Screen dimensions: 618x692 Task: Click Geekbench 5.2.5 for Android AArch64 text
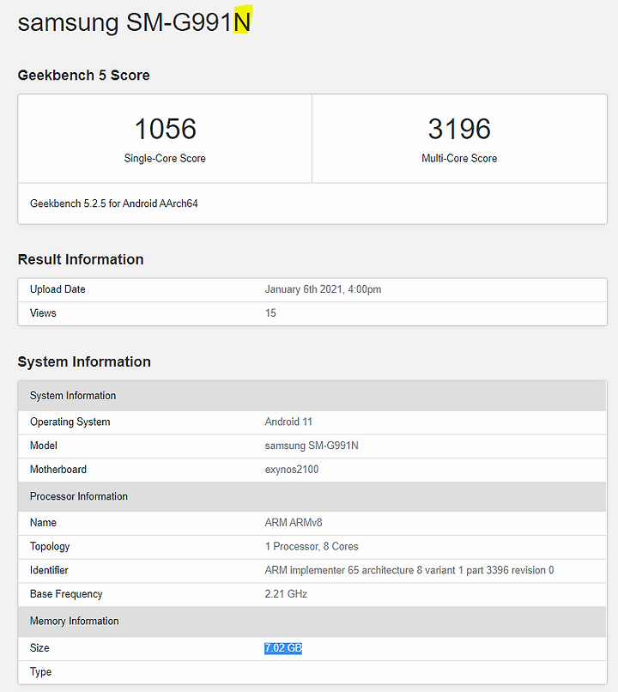(114, 203)
